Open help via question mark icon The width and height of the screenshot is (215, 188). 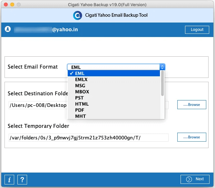22,180
